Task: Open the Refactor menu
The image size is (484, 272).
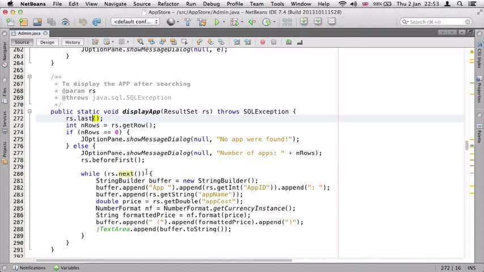Action: [168, 4]
